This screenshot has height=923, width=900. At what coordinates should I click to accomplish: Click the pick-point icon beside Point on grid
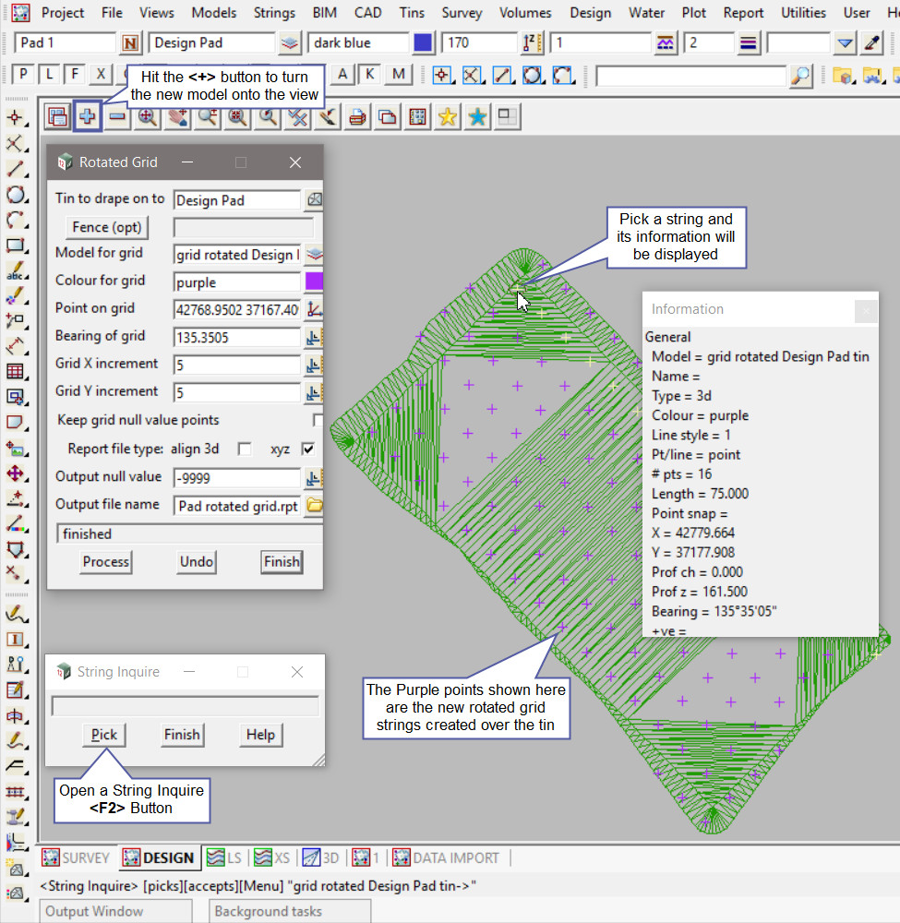[x=314, y=309]
